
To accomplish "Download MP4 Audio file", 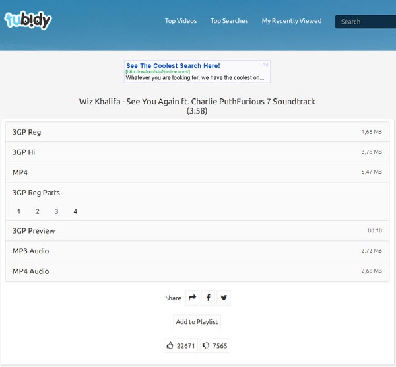I will (x=197, y=271).
